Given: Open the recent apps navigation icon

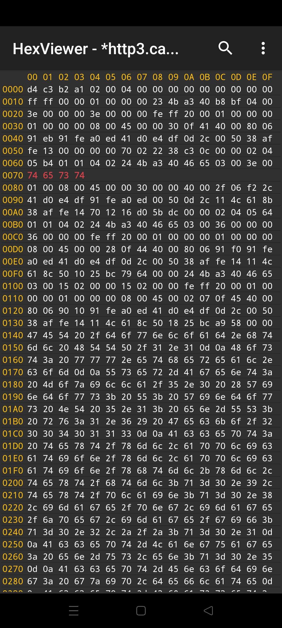Looking at the screenshot, I should click(74, 611).
